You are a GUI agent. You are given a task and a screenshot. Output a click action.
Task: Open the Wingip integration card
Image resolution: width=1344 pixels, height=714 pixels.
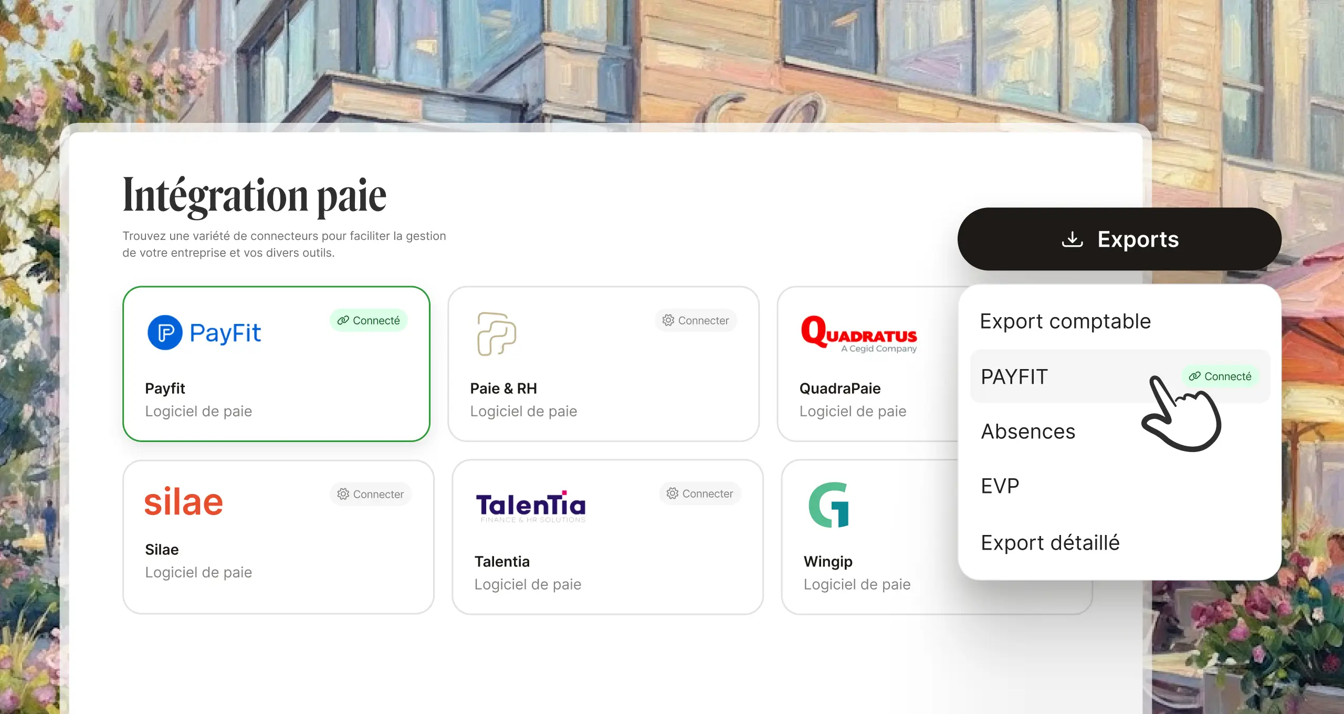click(x=870, y=537)
